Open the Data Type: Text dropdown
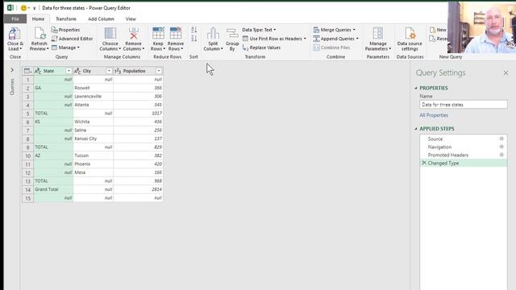Image resolution: width=516 pixels, height=290 pixels. (259, 30)
